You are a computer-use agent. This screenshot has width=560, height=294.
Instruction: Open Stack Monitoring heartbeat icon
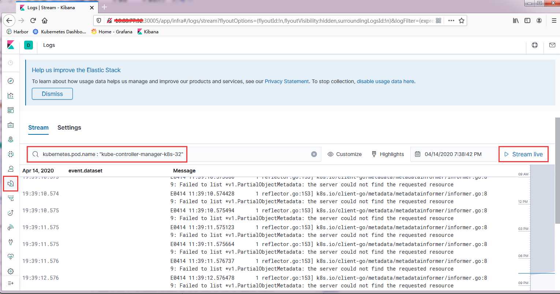click(11, 257)
